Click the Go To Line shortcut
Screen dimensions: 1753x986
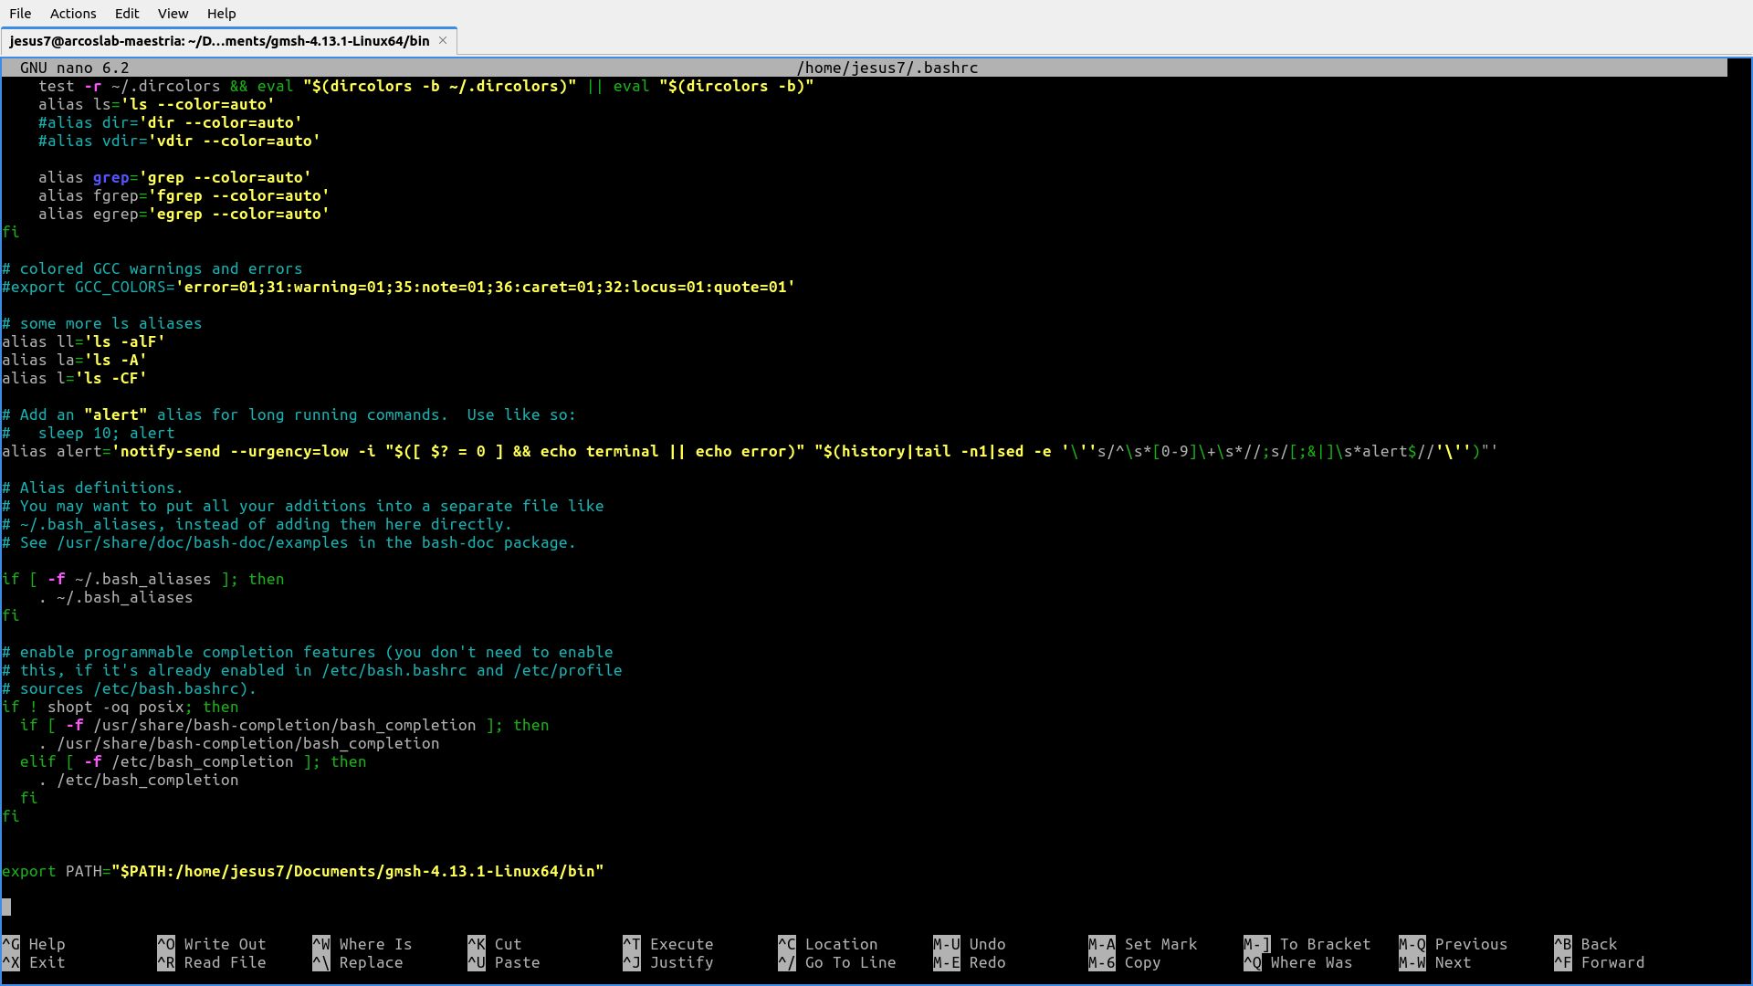(x=837, y=962)
